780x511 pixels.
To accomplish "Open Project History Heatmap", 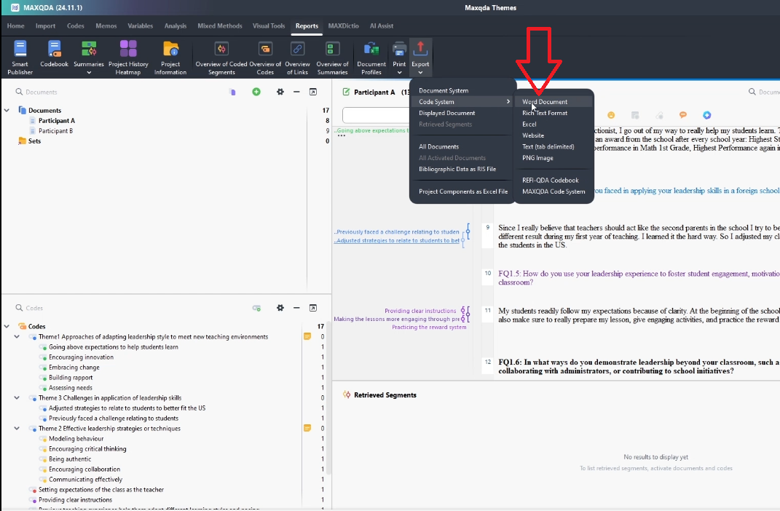I will tap(128, 57).
